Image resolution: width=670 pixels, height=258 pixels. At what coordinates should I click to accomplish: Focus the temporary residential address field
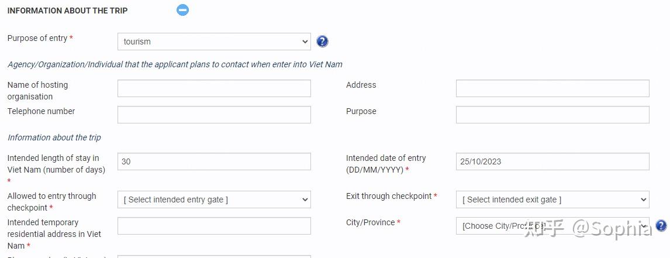[214, 226]
